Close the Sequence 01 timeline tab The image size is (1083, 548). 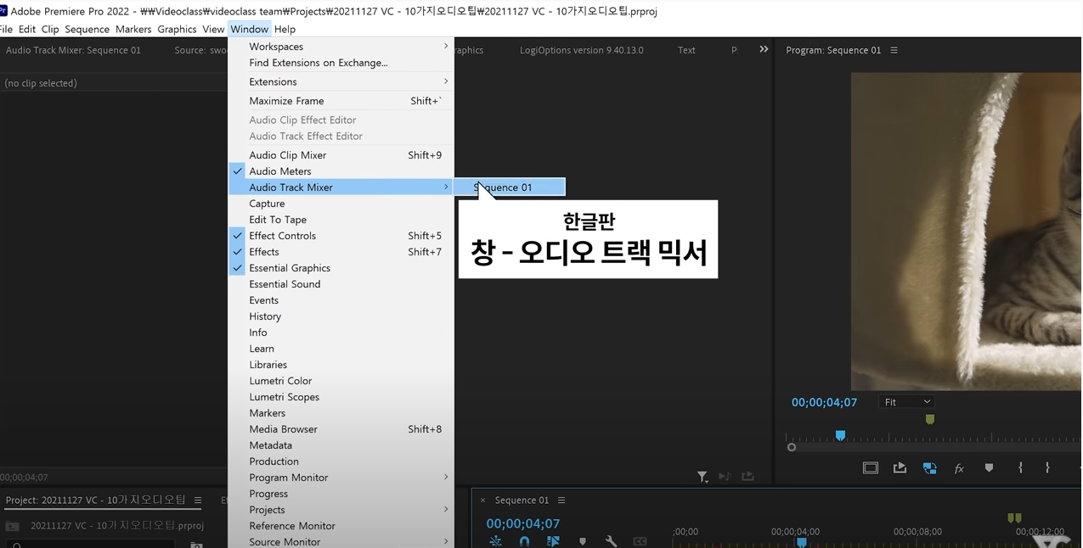[x=482, y=500]
